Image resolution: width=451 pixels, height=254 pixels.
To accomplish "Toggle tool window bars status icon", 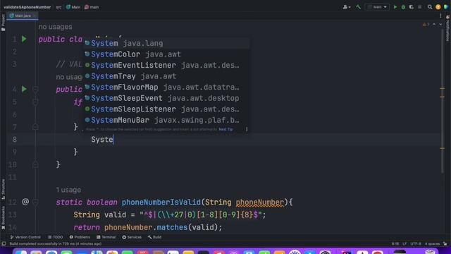I will [4, 243].
